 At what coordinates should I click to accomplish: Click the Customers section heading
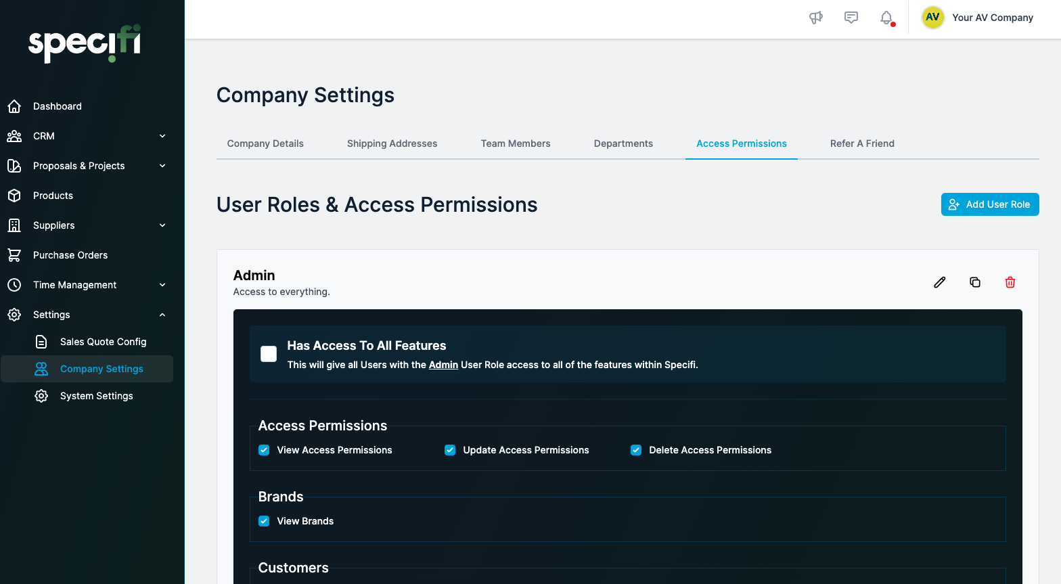tap(294, 568)
